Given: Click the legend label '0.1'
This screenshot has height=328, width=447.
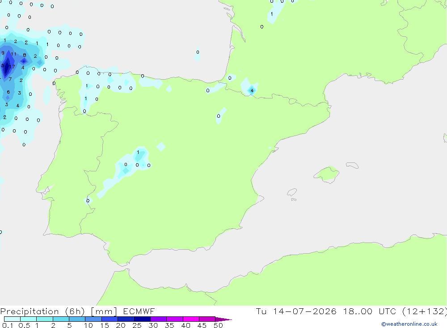Looking at the screenshot, I should coord(8,325).
